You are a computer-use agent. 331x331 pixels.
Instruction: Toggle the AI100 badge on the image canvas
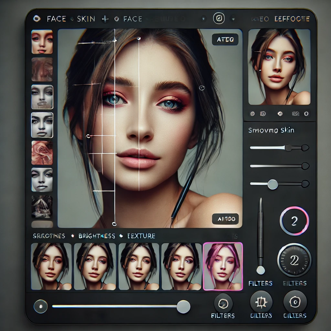click(x=225, y=219)
